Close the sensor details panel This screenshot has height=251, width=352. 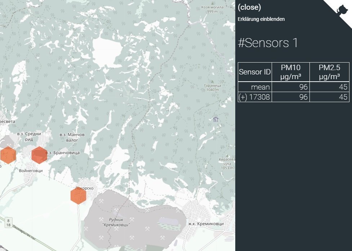(x=249, y=7)
